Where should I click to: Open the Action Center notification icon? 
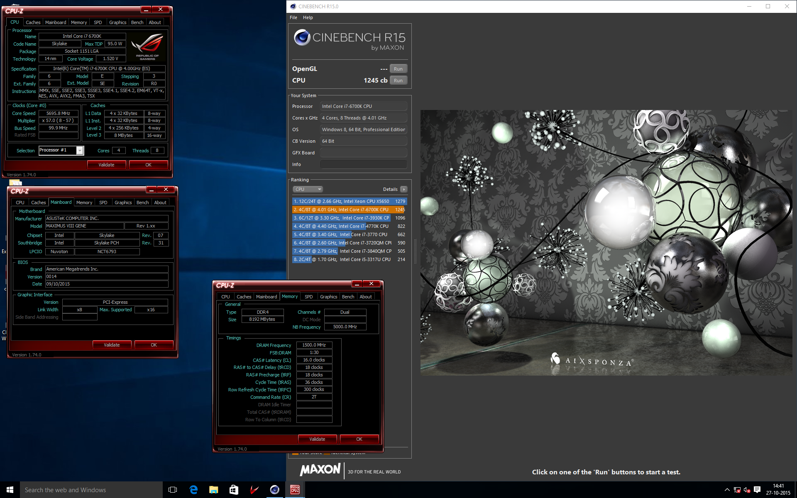click(757, 490)
